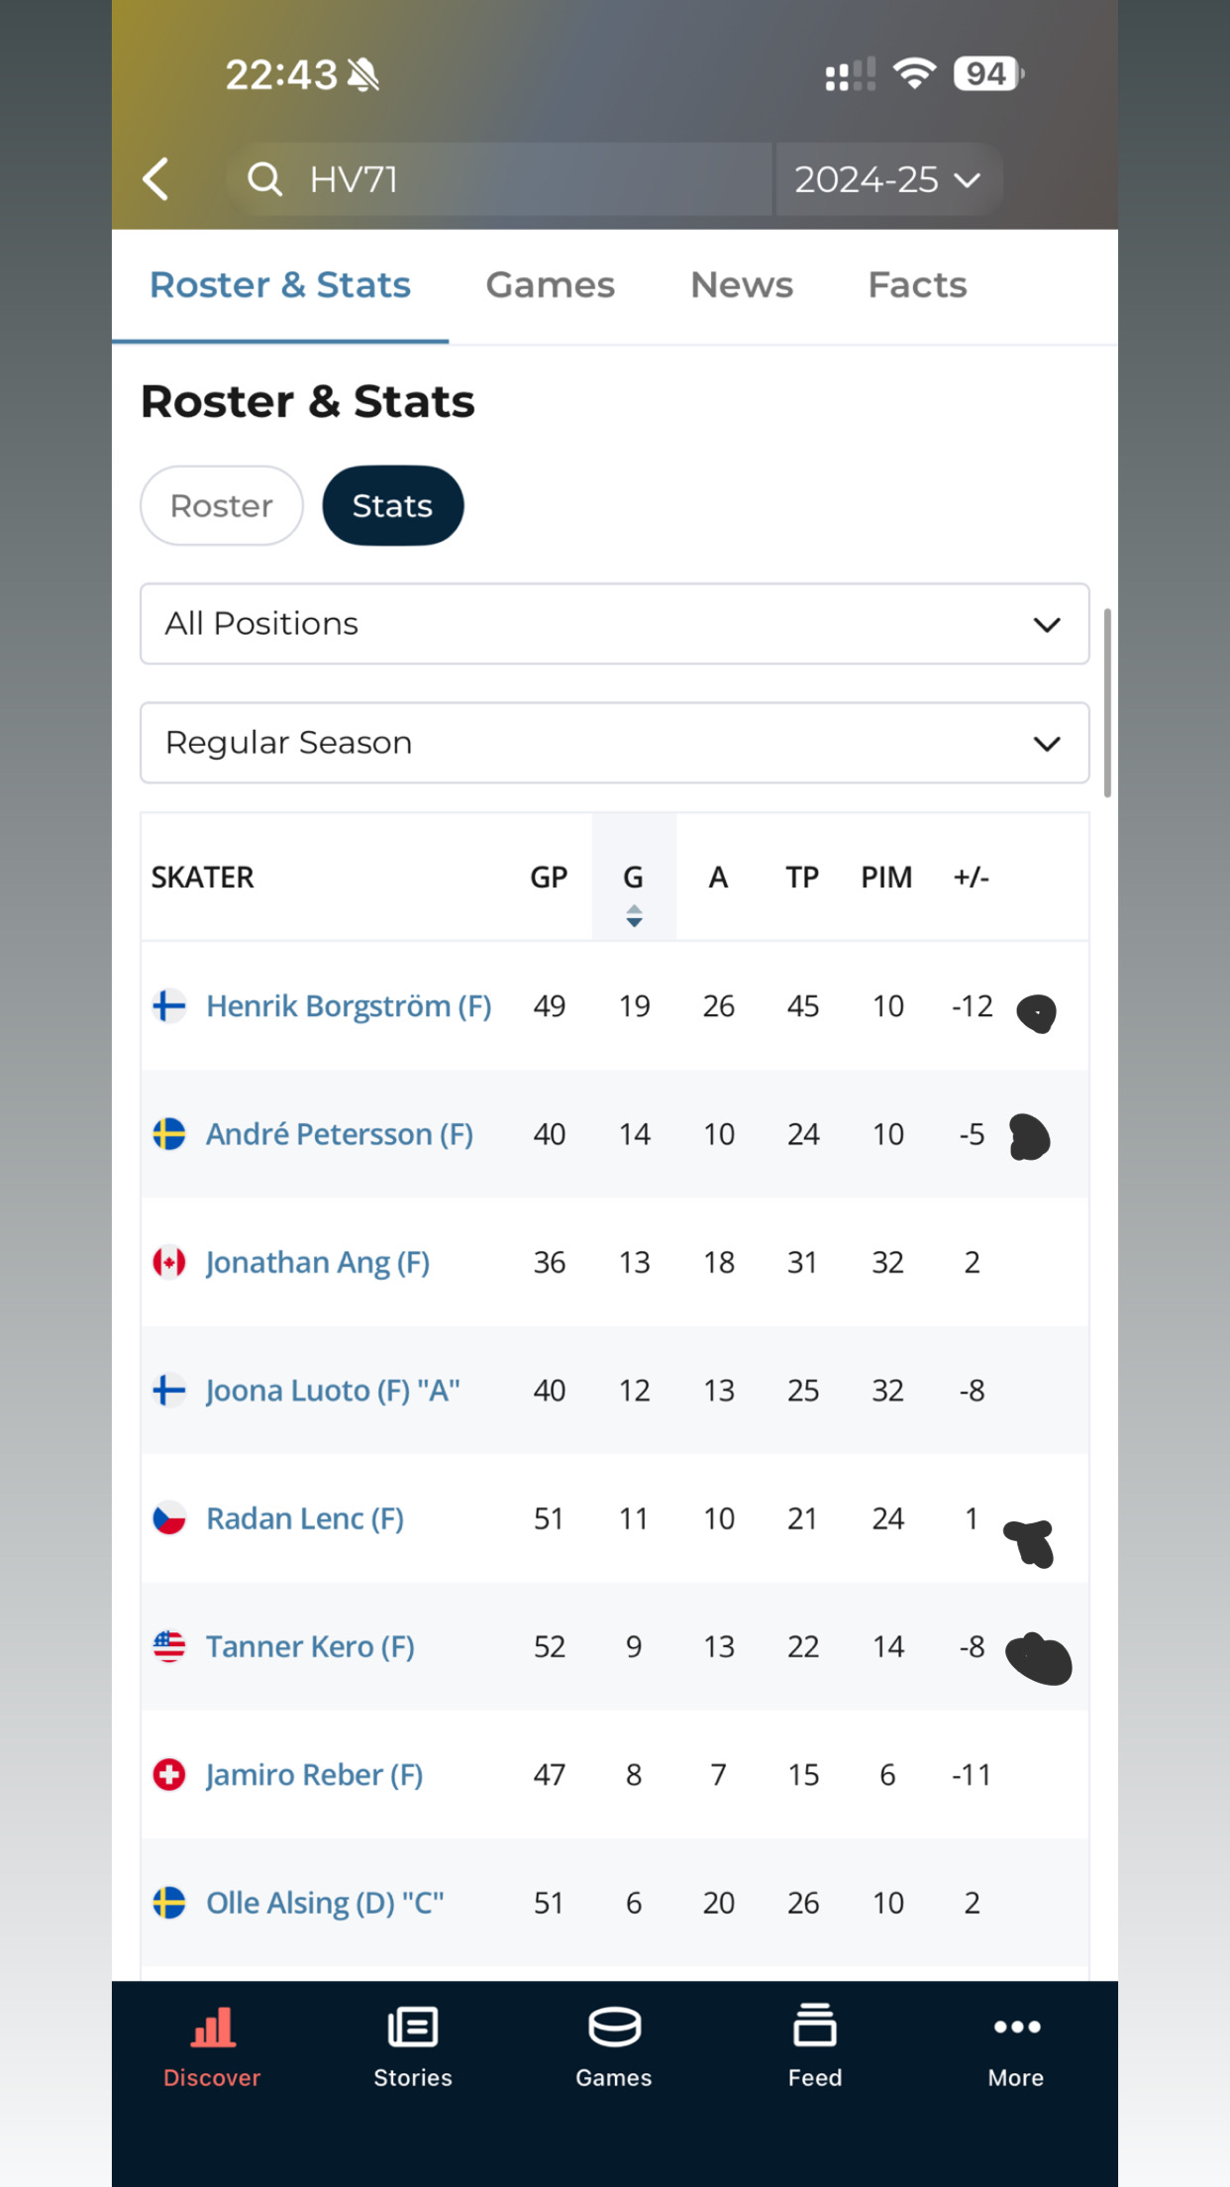This screenshot has height=2187, width=1230.
Task: Open the Stories news icon
Action: (x=413, y=2027)
